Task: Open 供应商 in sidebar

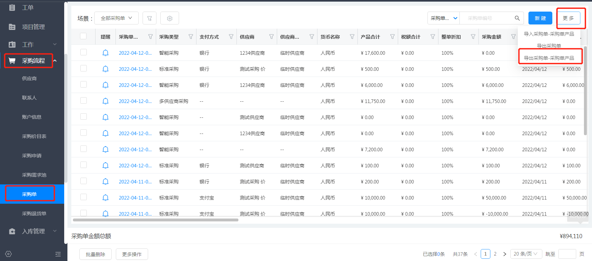Action: click(x=29, y=79)
